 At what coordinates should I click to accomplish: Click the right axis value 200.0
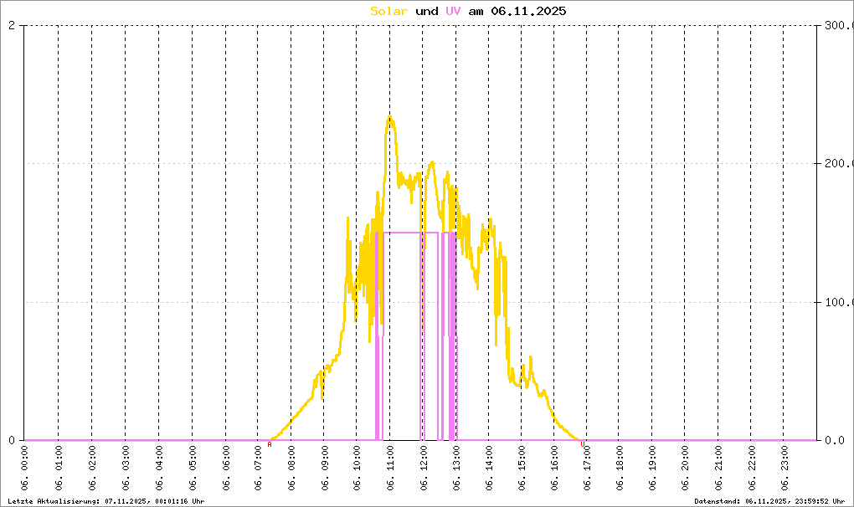pos(836,164)
